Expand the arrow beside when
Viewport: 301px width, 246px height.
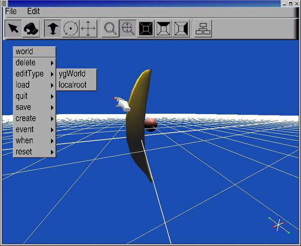[52, 141]
